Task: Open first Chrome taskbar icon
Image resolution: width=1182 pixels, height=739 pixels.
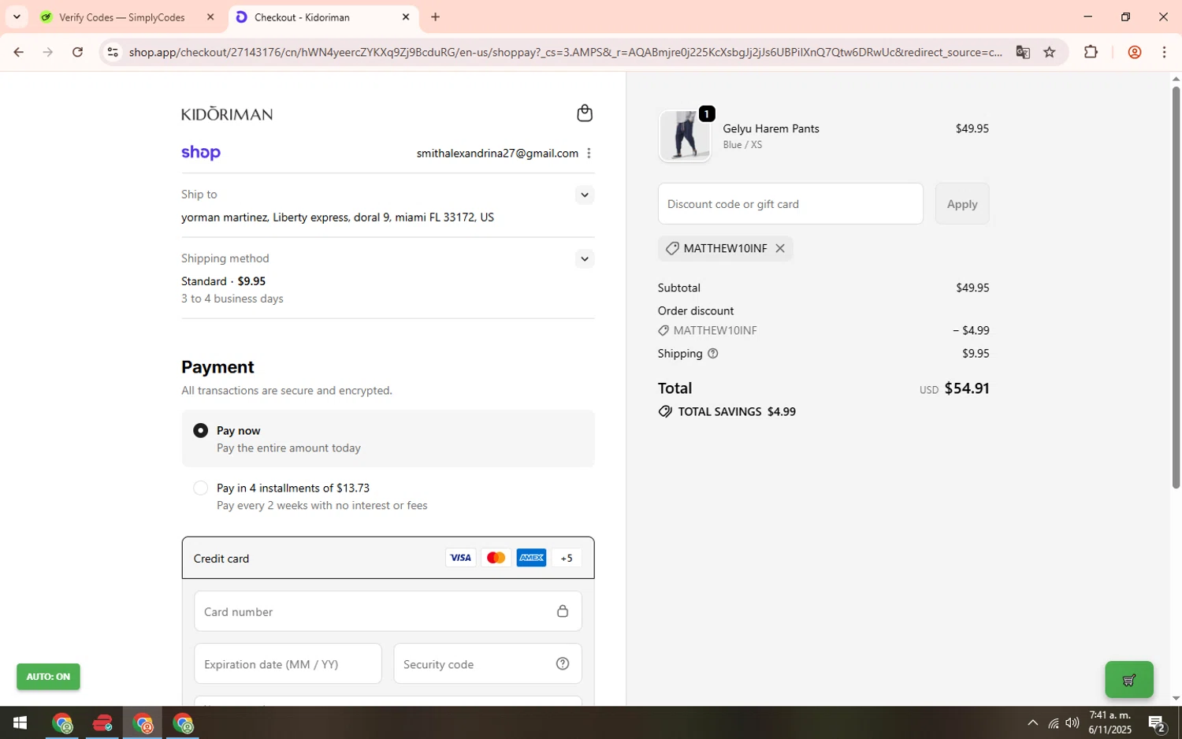Action: click(x=62, y=722)
